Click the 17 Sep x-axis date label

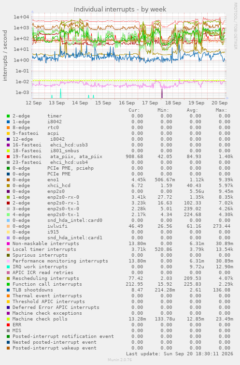click(x=150, y=103)
